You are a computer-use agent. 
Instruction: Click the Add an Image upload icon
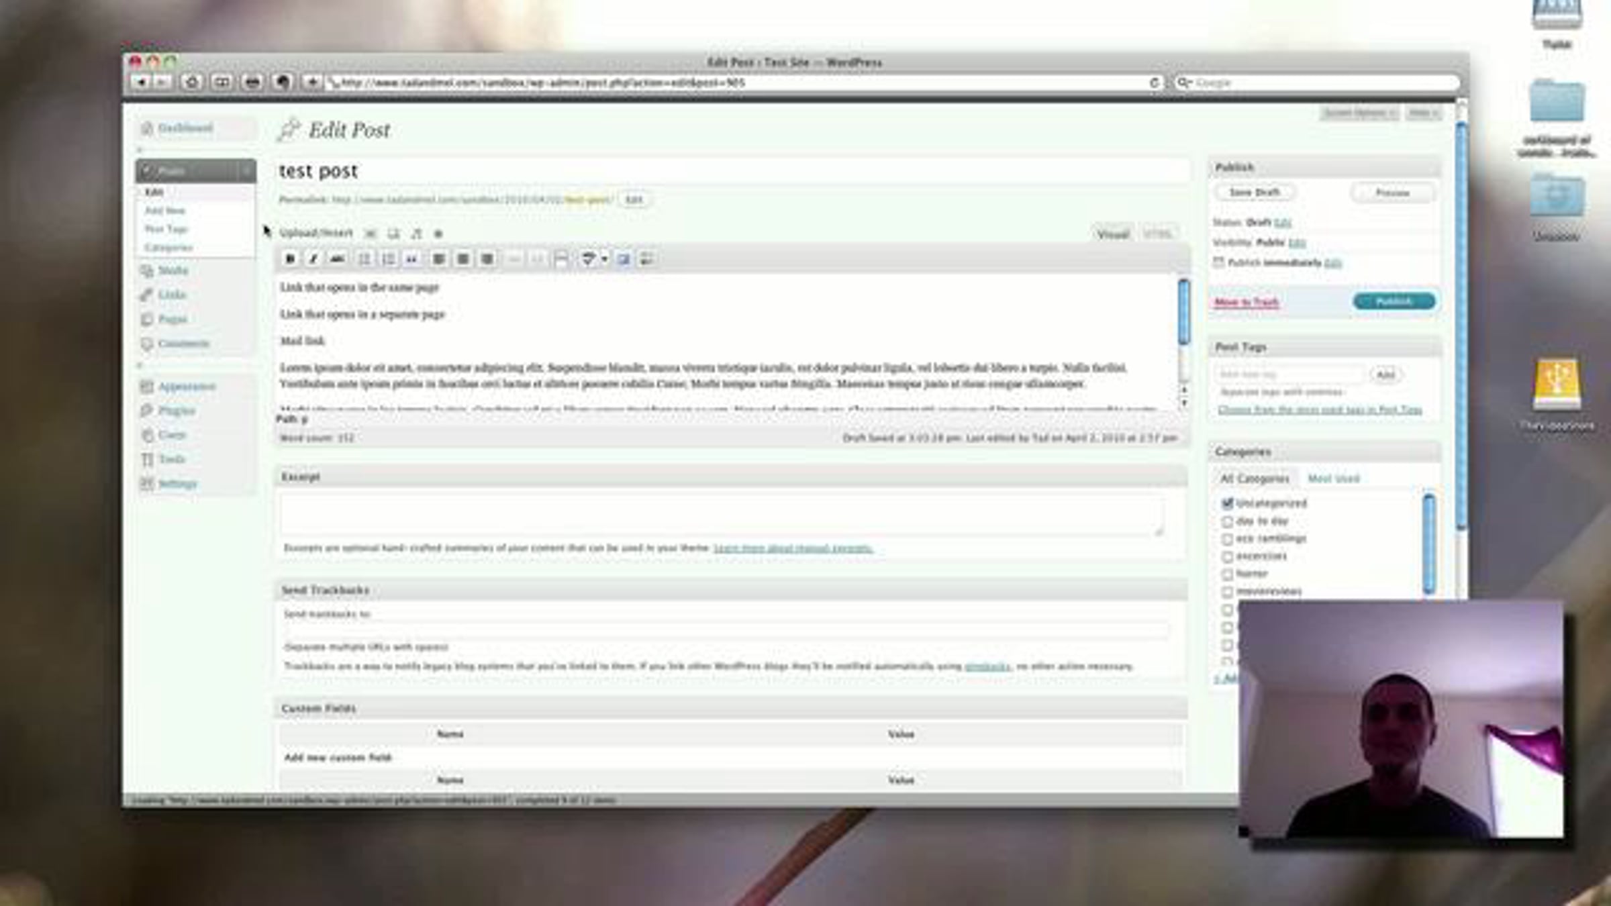click(370, 234)
